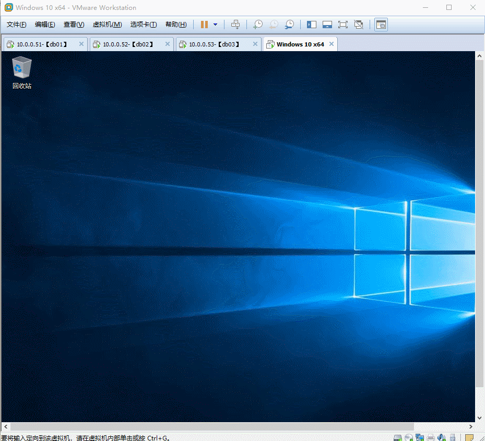Toggle the library sidebar view icon

[312, 25]
